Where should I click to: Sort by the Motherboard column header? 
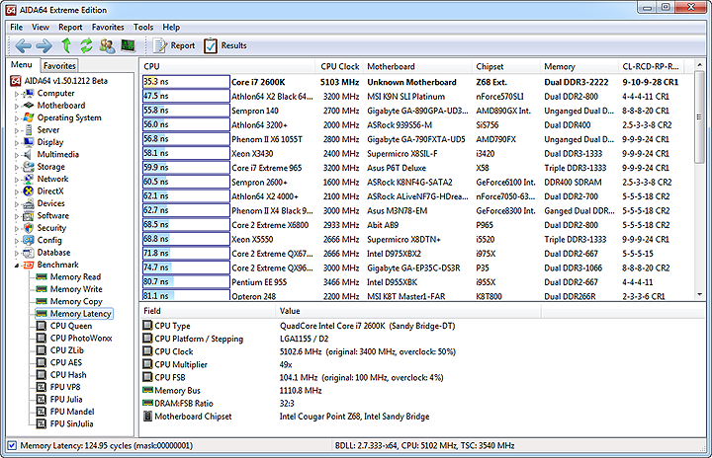click(417, 67)
